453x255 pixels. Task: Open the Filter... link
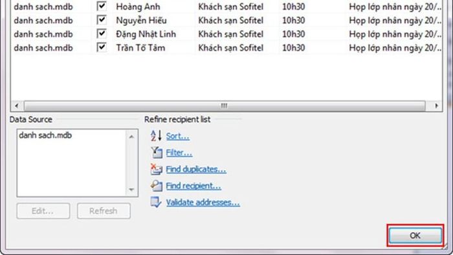pyautogui.click(x=179, y=153)
